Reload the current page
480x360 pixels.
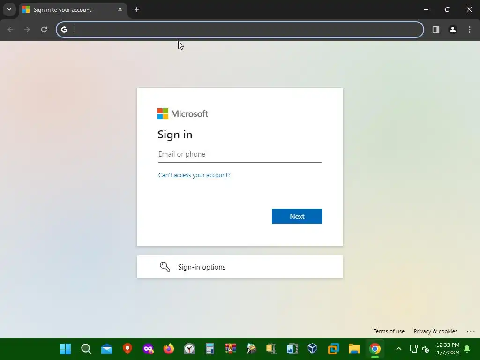pyautogui.click(x=44, y=30)
